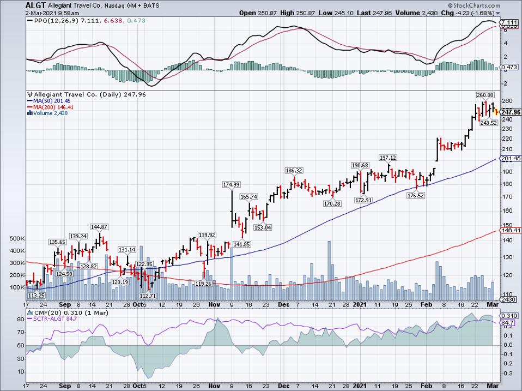Click the 2-Mar-2021 9:58am timestamp
Screen dimensions: 522x391
52,13
